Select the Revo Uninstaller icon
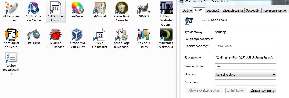289x98 pixels. 100,35
